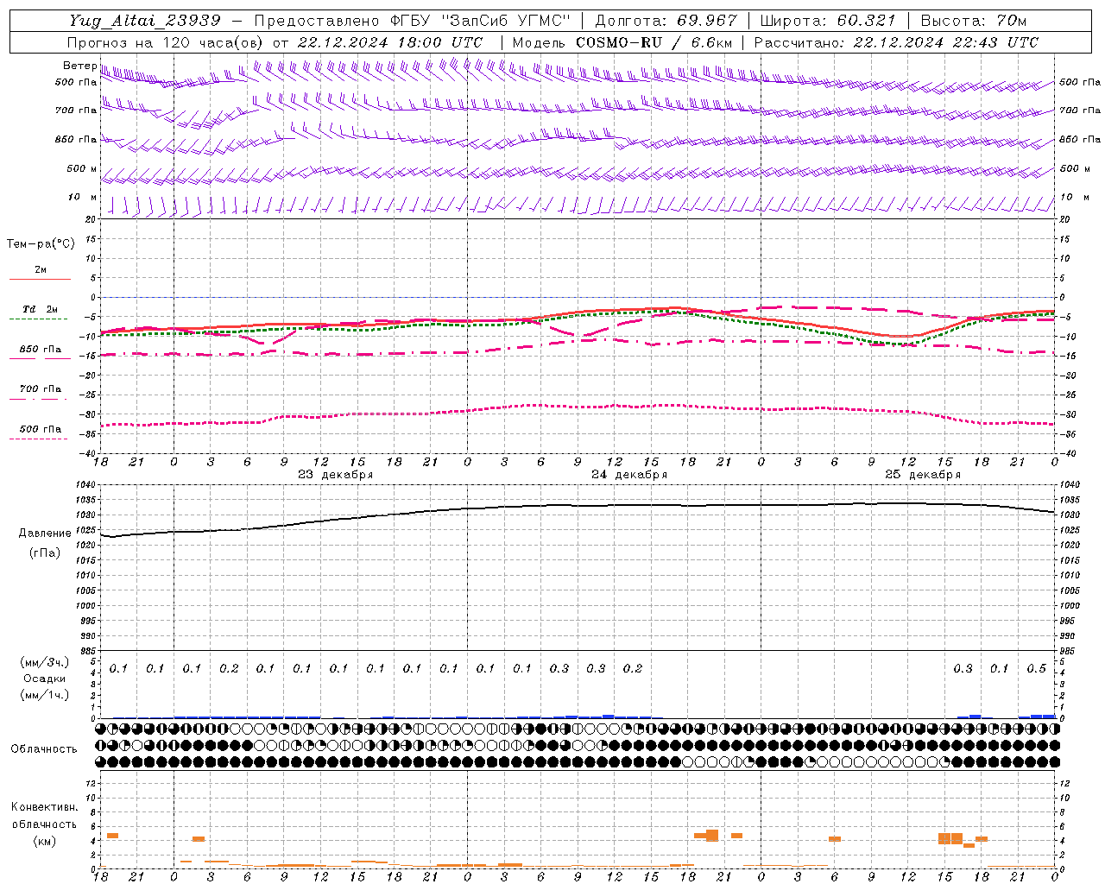Select the Широта: 60.321 header field

tap(828, 21)
